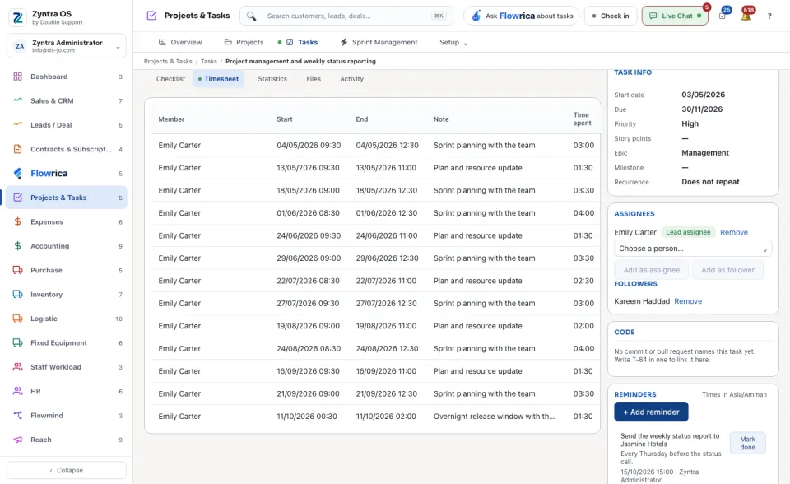Open the notifications bell icon
Screen dimensions: 790x484
pyautogui.click(x=746, y=16)
